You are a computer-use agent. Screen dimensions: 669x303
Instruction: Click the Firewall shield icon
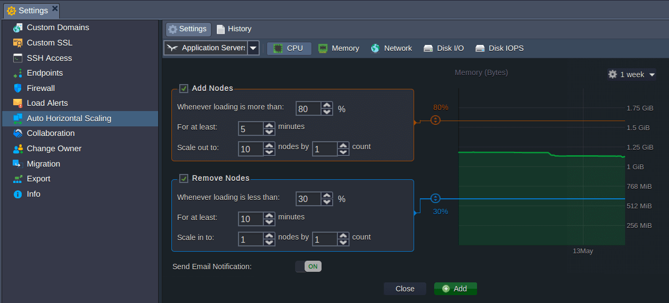18,88
